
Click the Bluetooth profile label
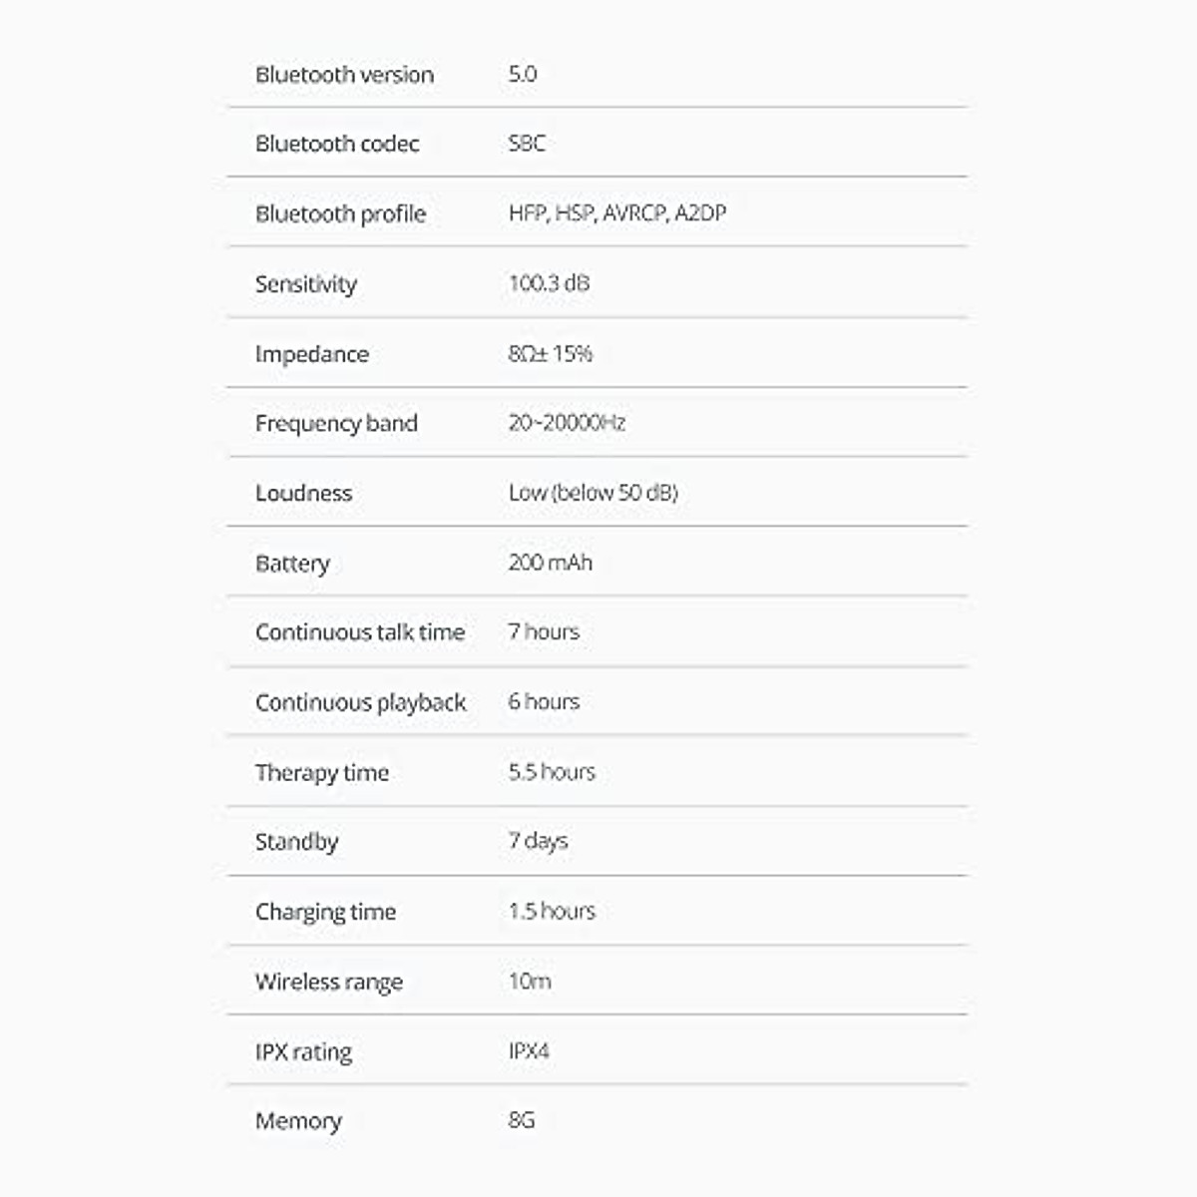(340, 213)
